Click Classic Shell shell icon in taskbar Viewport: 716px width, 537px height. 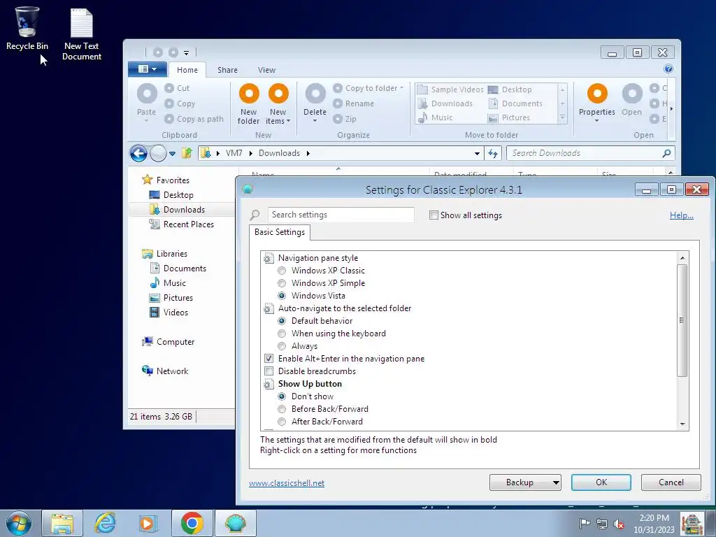[x=235, y=523]
